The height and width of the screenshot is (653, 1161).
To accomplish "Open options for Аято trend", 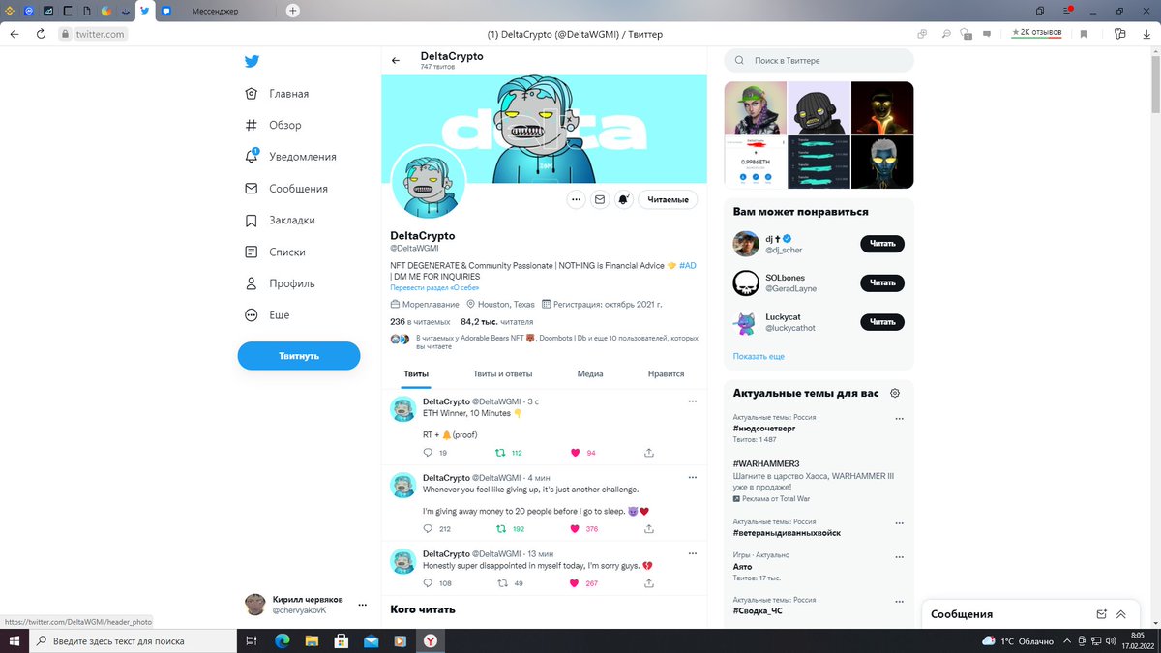I will coord(899,557).
